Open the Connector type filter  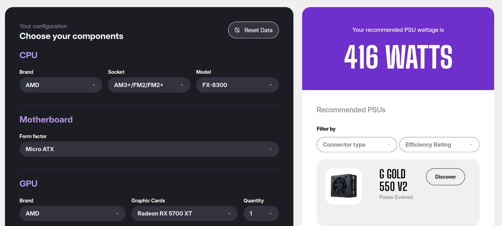pyautogui.click(x=357, y=145)
